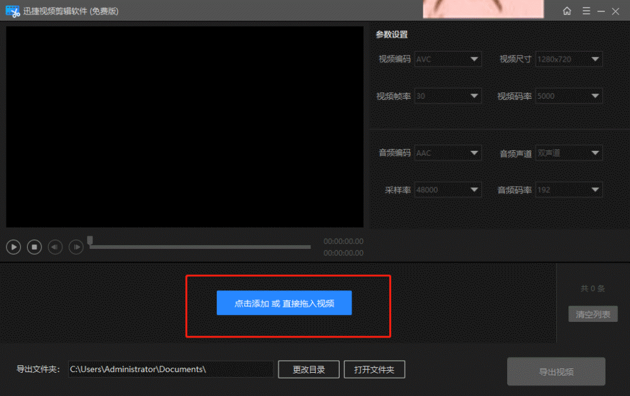Viewport: 630px width, 396px height.
Task: Open the 视频尺寸 1280x720 dropdown
Action: 569,59
